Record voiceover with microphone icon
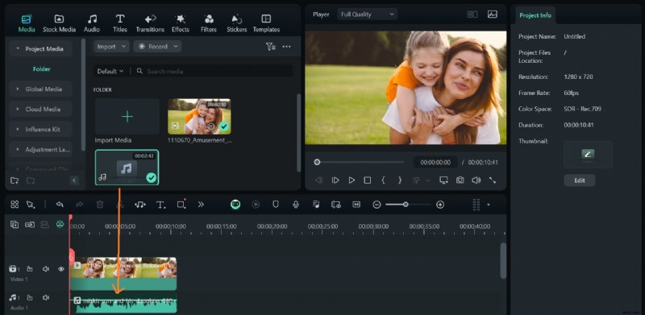 tap(295, 205)
